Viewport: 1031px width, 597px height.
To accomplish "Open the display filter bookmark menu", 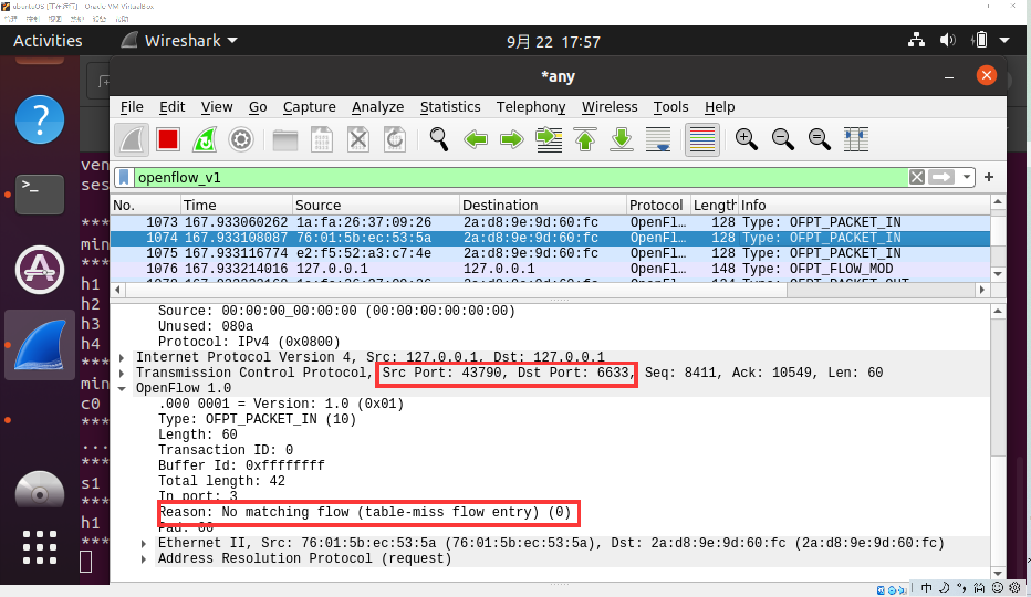I will click(x=124, y=177).
